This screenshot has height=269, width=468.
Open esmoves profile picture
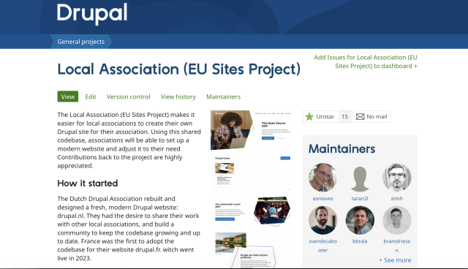322,178
